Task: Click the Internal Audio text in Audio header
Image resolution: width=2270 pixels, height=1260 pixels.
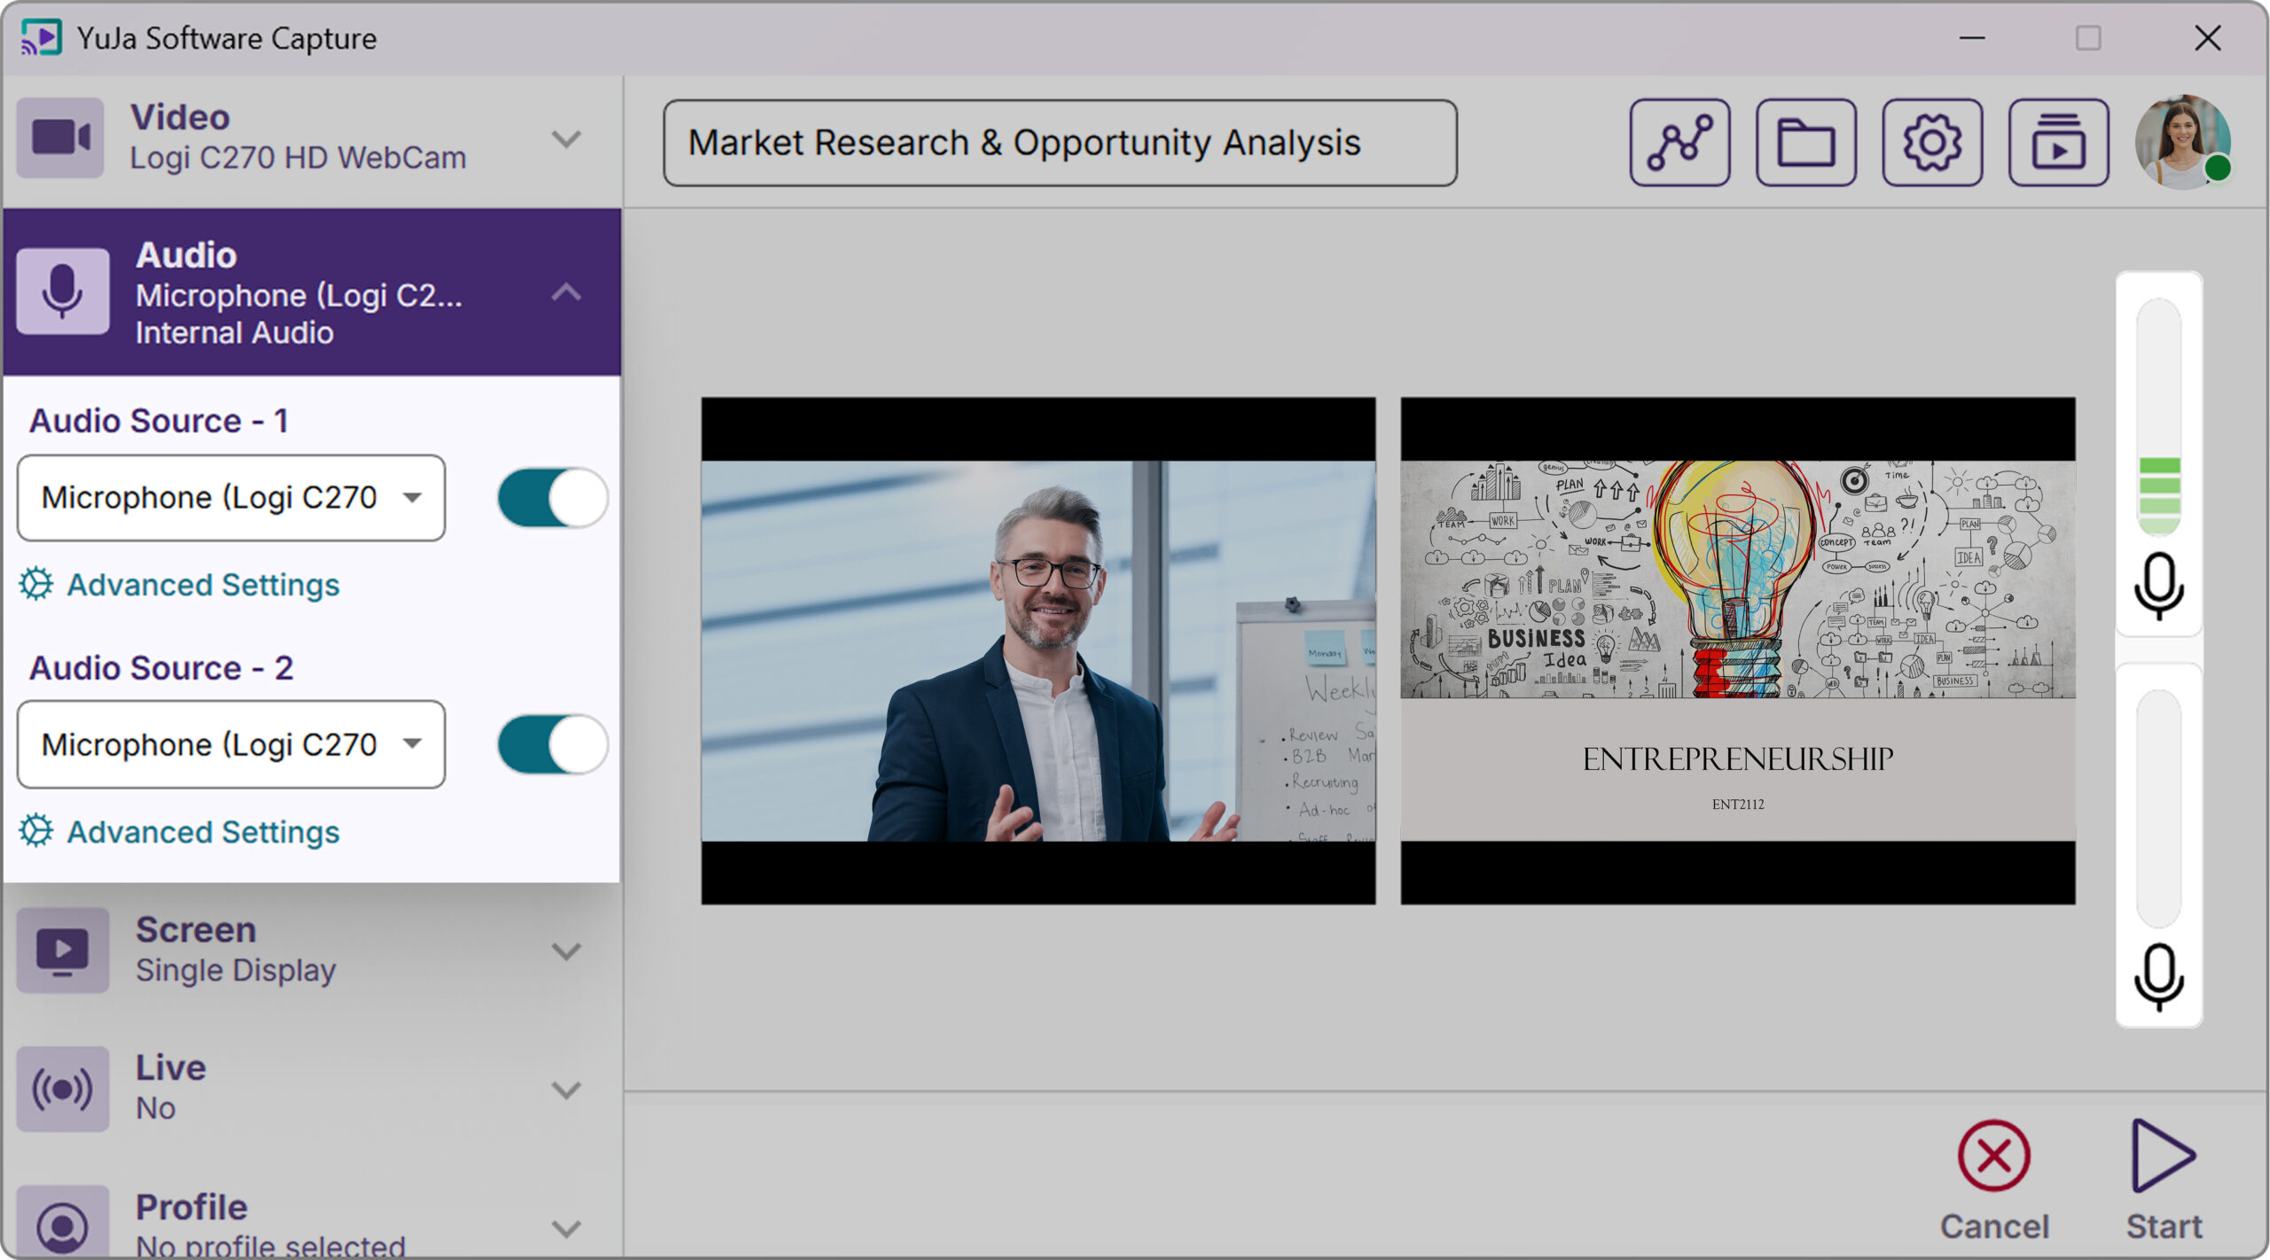Action: (234, 333)
